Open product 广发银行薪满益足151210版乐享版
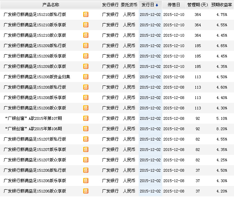This screenshot has width=234, height=197. click(x=35, y=25)
